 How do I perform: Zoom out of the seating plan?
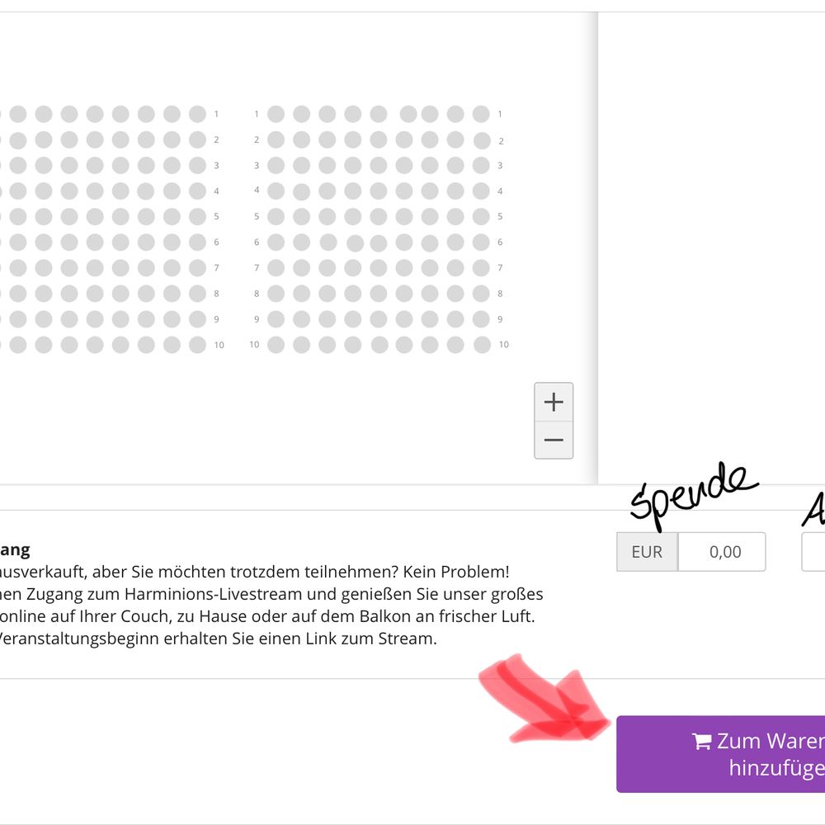554,440
